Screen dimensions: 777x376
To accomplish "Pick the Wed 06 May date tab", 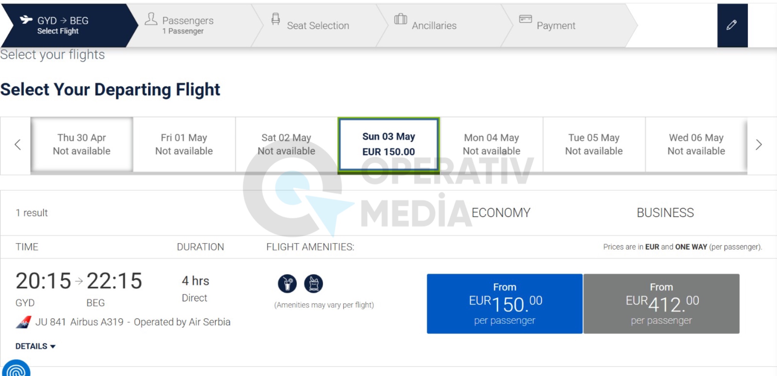I will point(696,144).
